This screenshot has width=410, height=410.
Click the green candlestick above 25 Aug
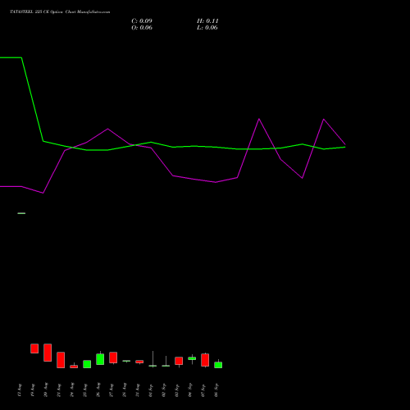(87, 364)
